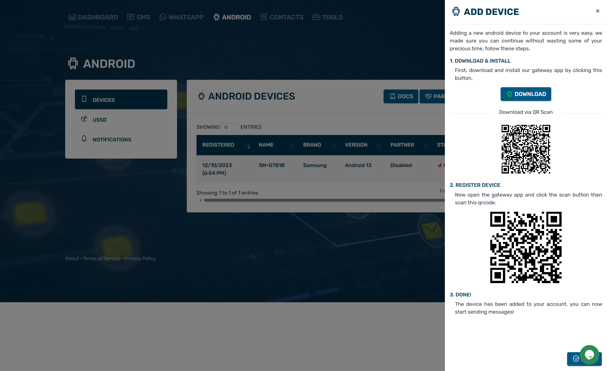
Task: Click the register device QR code
Action: 526,247
